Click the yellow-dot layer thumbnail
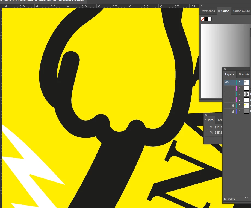The image size is (251, 208). click(246, 106)
